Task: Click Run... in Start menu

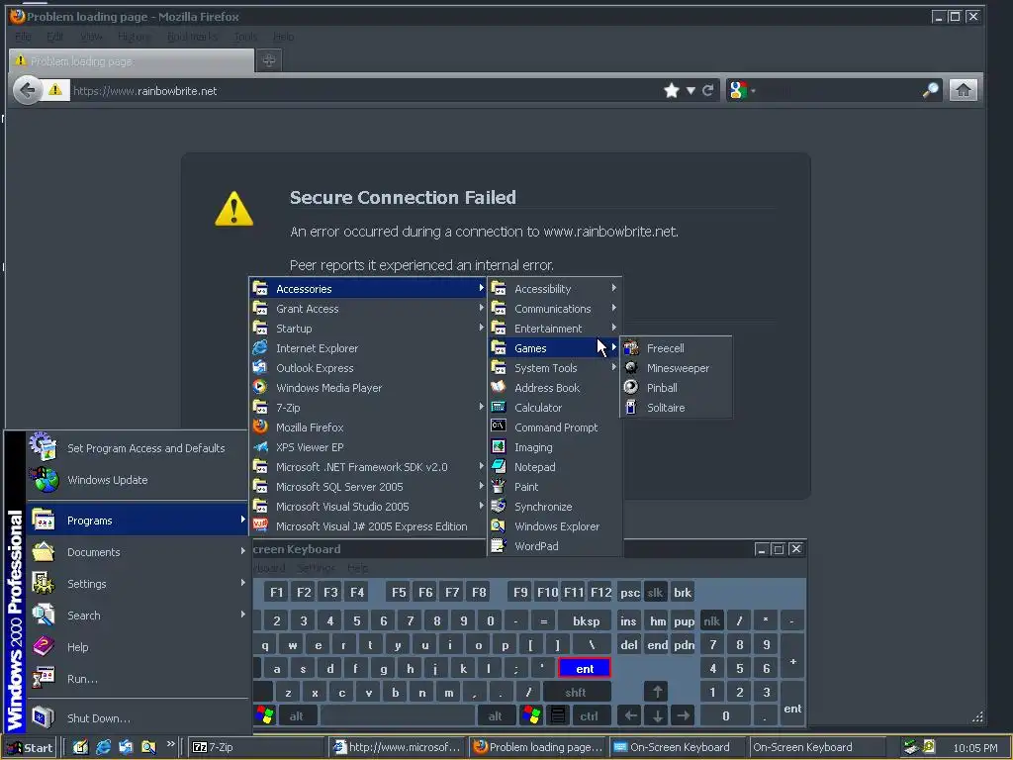Action: point(137,679)
